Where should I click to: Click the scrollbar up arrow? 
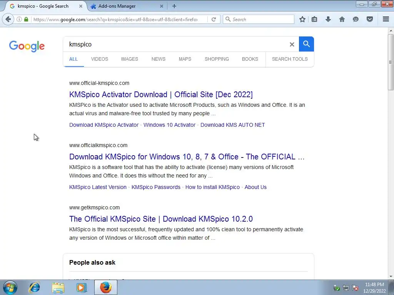tap(391, 31)
